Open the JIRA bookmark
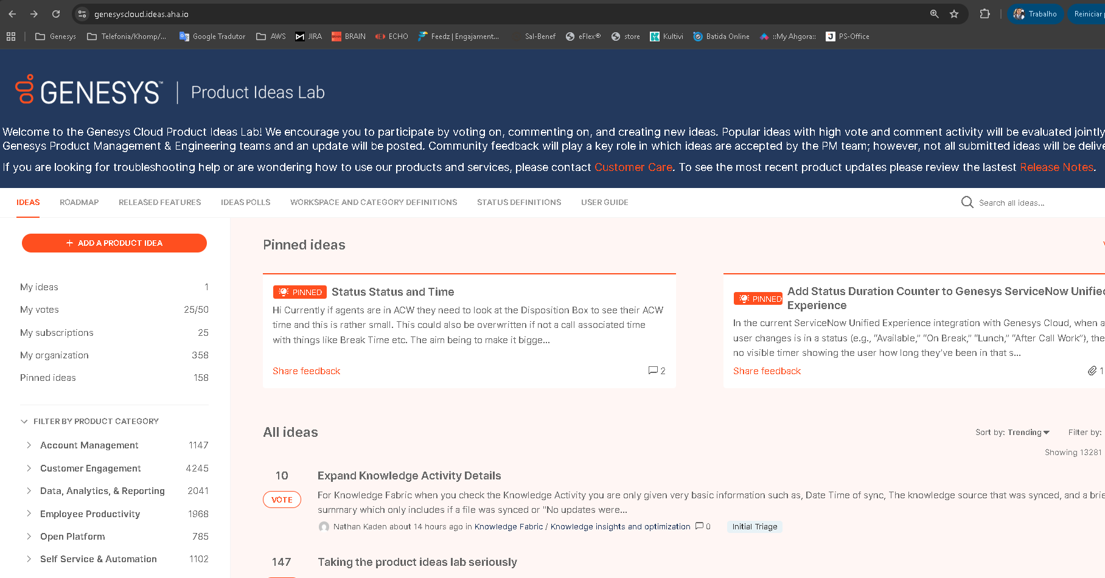This screenshot has height=578, width=1105. pos(308,37)
